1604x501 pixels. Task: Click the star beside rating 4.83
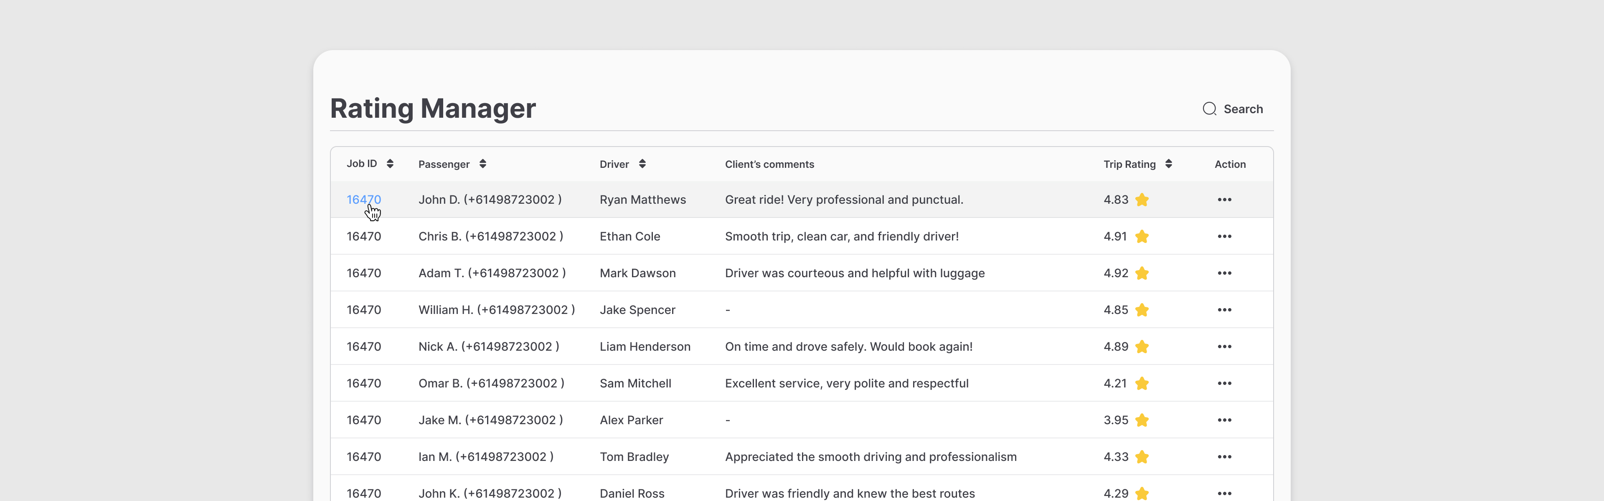(x=1141, y=200)
